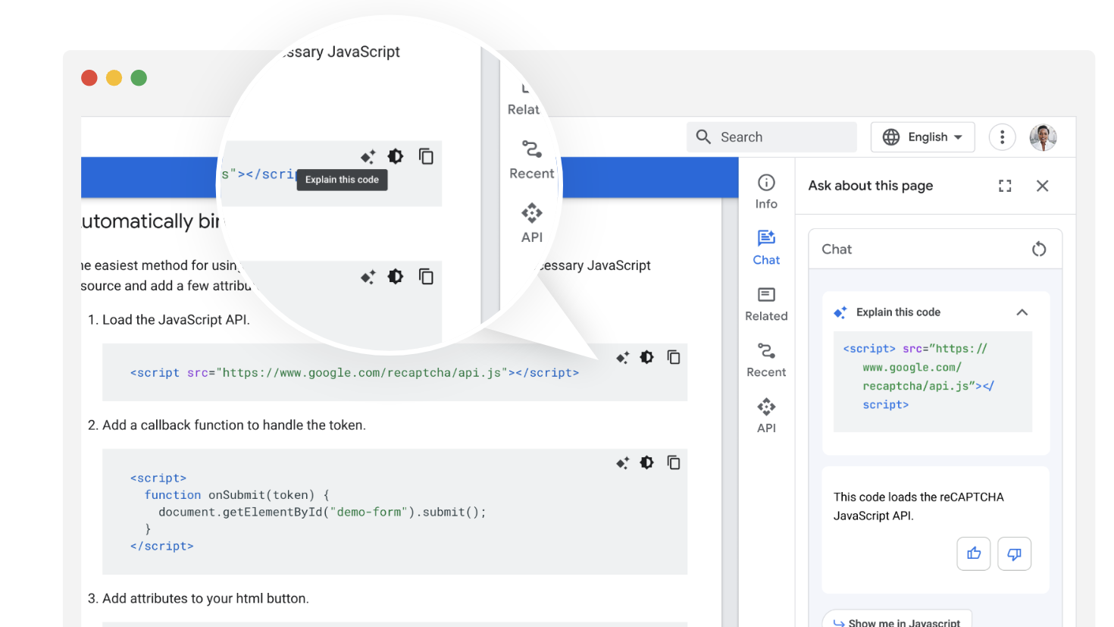Image resolution: width=1114 pixels, height=627 pixels.
Task: Click the Info icon in side panel
Action: coord(766,183)
